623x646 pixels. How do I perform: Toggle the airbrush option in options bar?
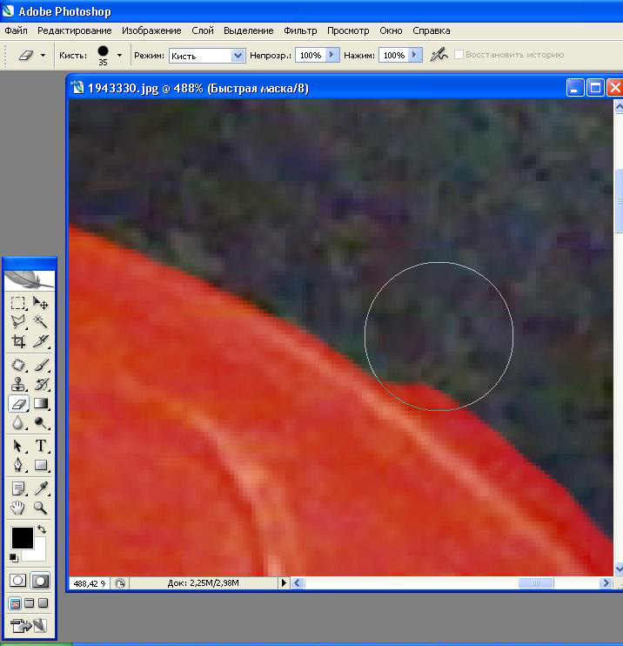[439, 54]
